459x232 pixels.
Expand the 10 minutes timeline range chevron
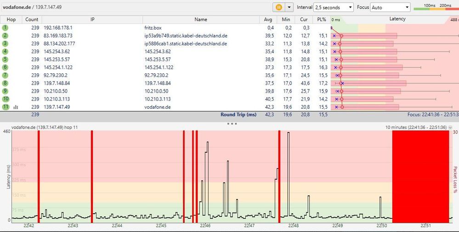coord(450,127)
